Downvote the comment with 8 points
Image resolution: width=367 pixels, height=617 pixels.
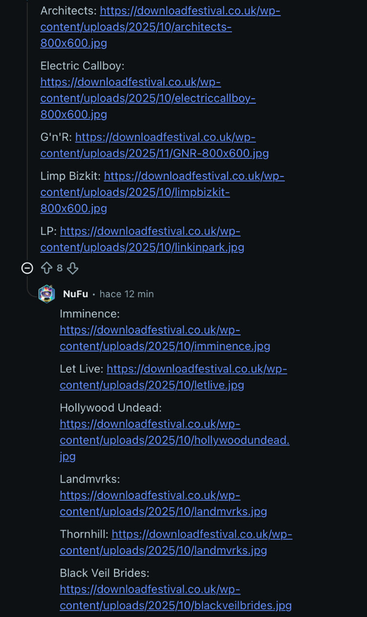pos(72,268)
